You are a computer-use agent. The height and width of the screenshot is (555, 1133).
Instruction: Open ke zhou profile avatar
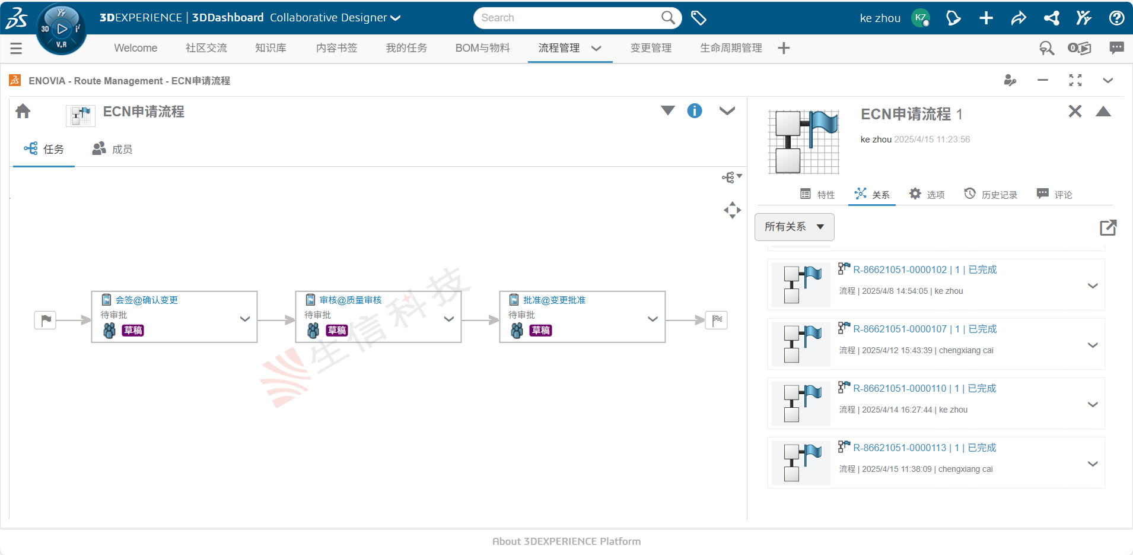(921, 18)
